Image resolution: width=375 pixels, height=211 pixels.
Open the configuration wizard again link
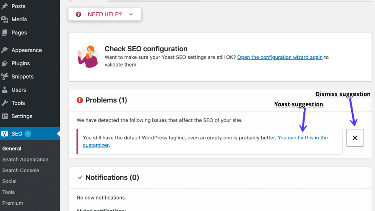pyautogui.click(x=280, y=57)
